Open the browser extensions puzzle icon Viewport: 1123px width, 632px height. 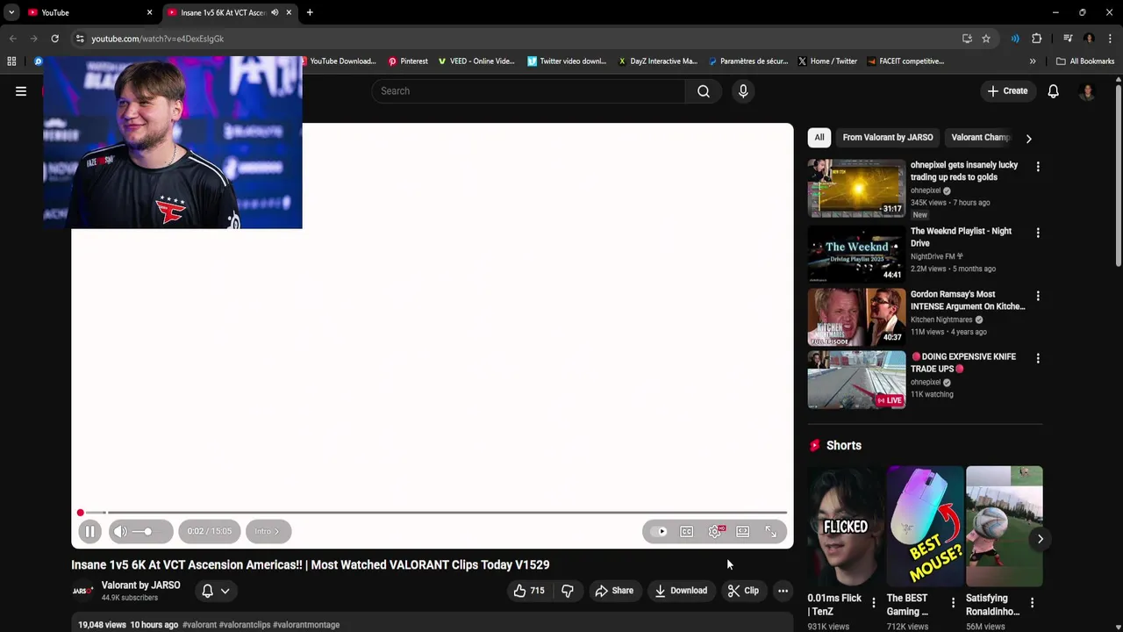(1036, 39)
